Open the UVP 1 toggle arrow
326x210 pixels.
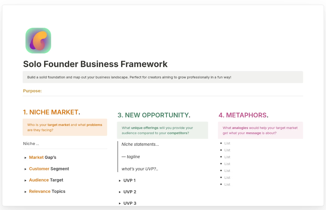(x=120, y=181)
